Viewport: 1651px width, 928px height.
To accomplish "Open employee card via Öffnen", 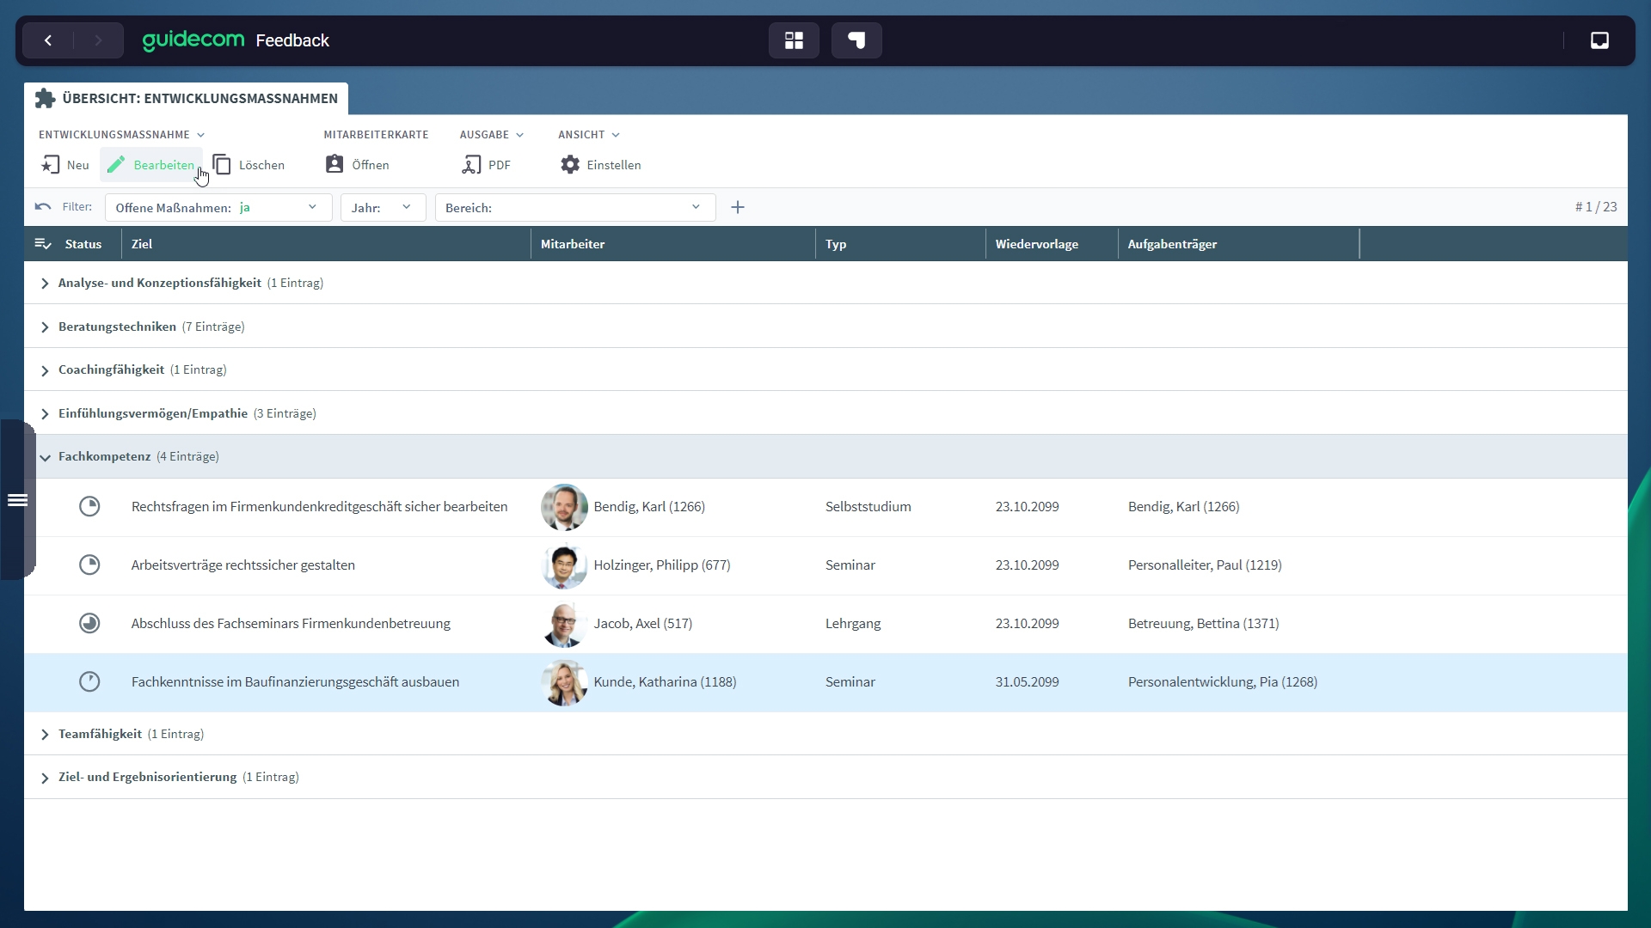I will point(358,164).
